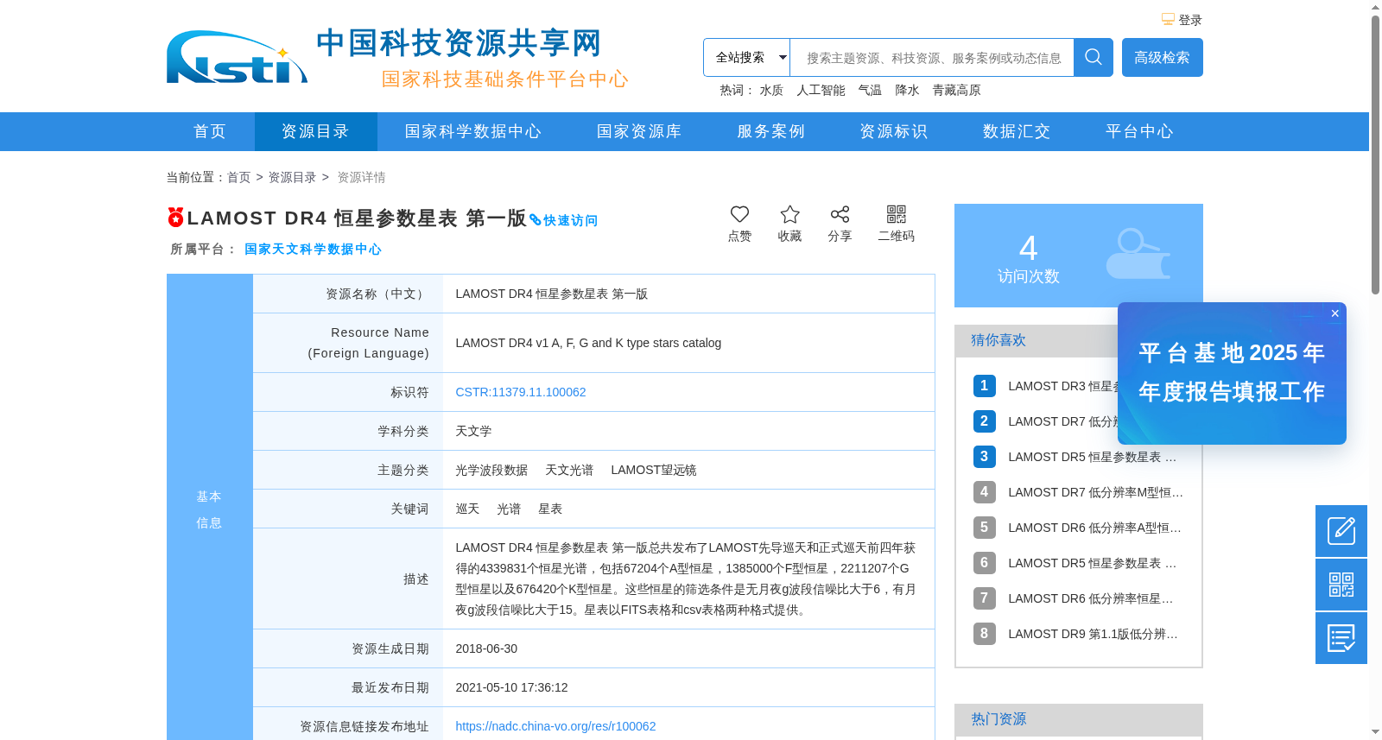Open 平台中心 navigation item

(1139, 131)
